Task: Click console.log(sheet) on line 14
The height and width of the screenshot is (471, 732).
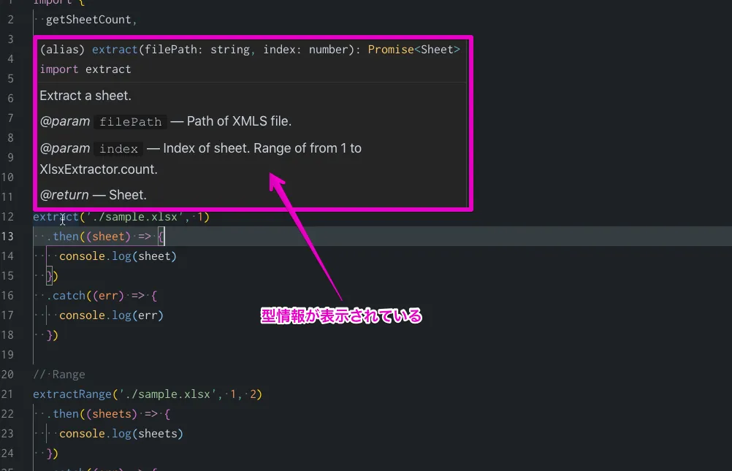Action: [x=118, y=256]
